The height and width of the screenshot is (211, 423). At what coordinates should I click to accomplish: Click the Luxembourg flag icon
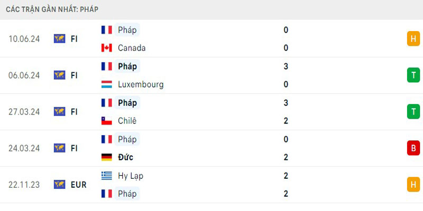107,84
